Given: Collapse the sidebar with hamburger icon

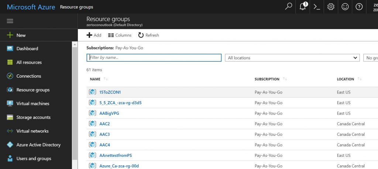Looking at the screenshot, I should (10, 21).
